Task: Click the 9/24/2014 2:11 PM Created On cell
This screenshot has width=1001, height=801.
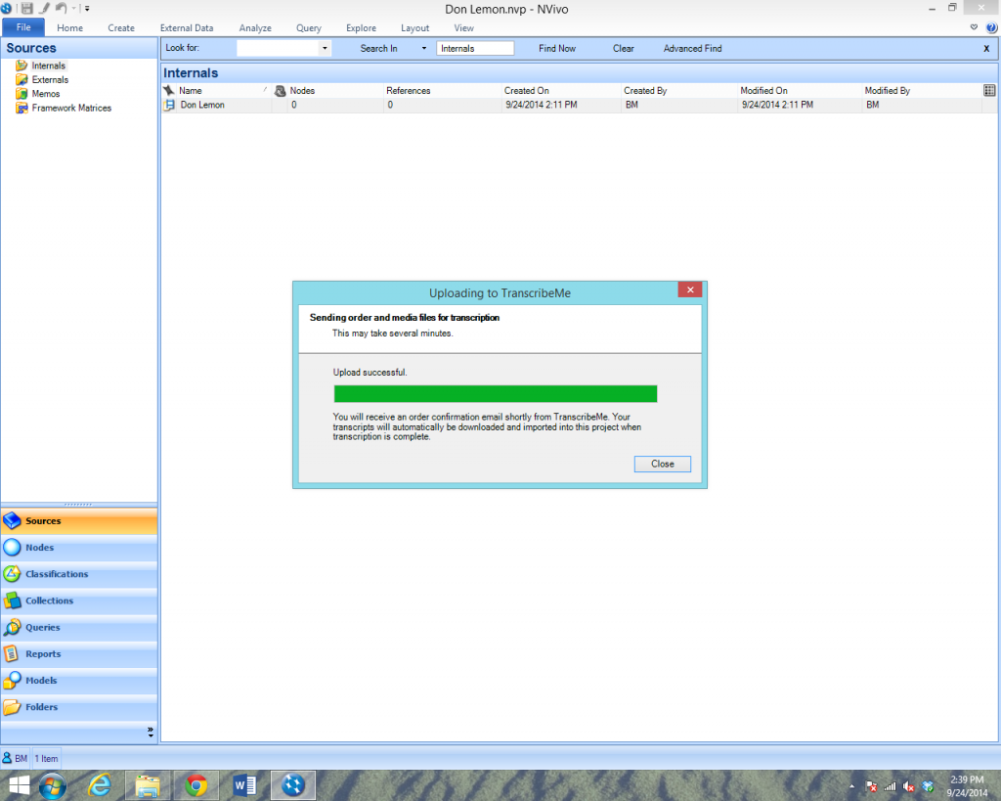Action: [541, 105]
